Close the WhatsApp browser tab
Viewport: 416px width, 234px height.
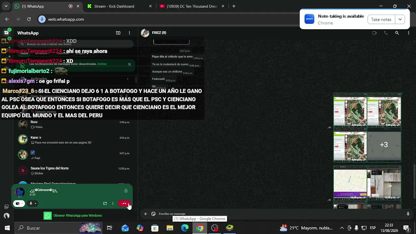coord(78,6)
